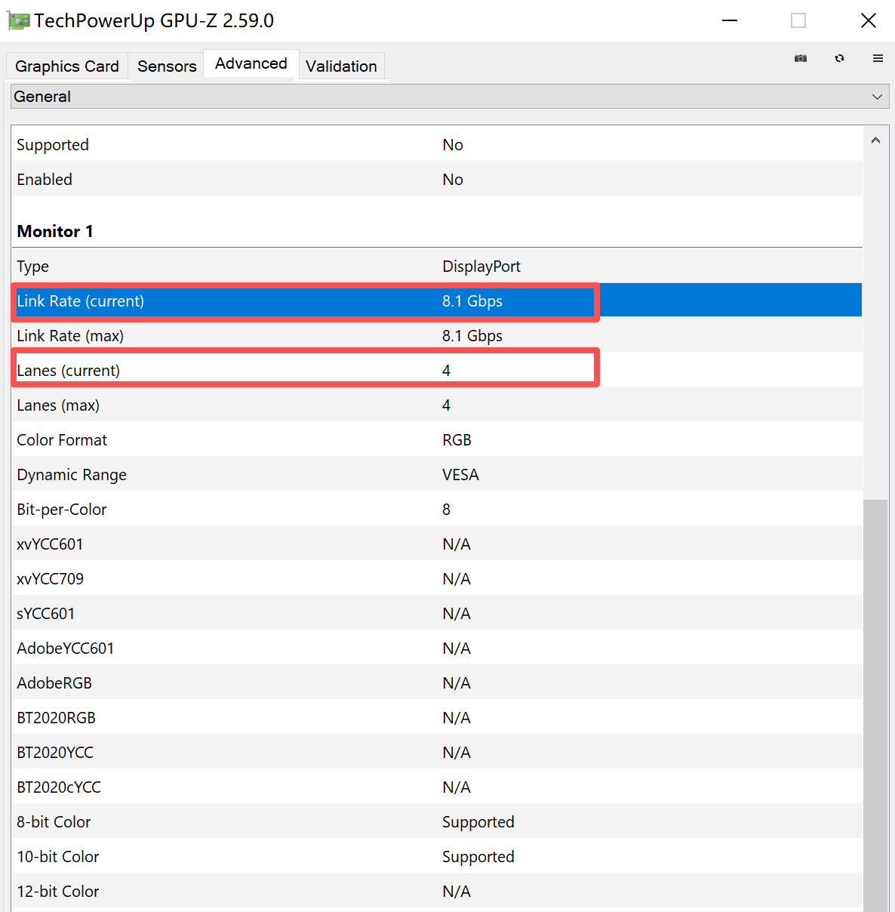Maximize the GPU-Z window
The height and width of the screenshot is (912, 895).
pyautogui.click(x=798, y=20)
